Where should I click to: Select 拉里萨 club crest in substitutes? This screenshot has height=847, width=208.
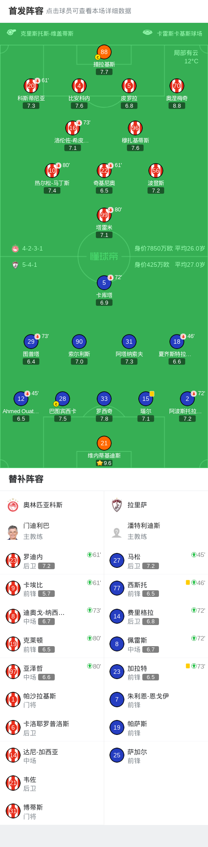click(x=116, y=505)
